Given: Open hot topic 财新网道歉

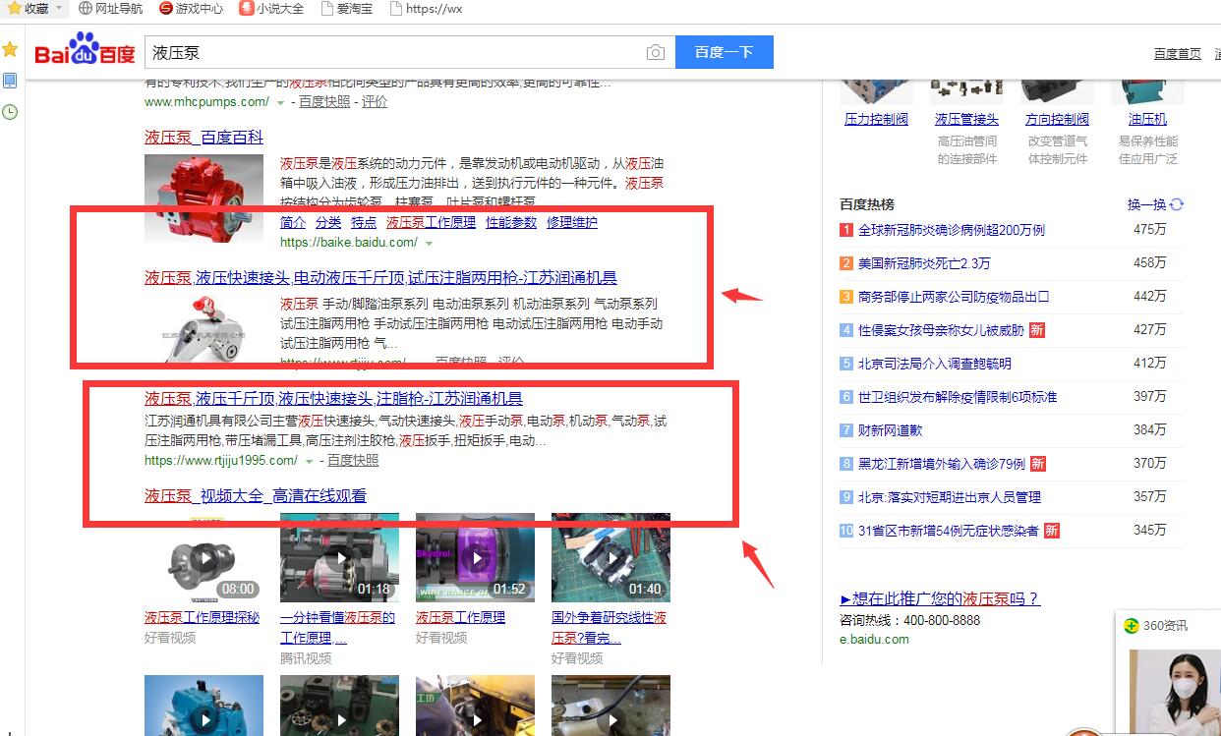Looking at the screenshot, I should tap(891, 430).
